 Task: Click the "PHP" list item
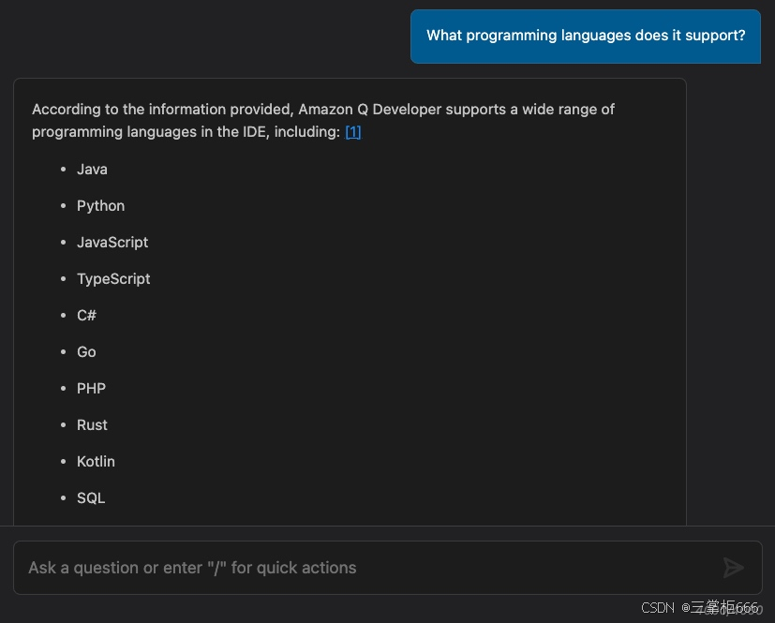tap(92, 389)
